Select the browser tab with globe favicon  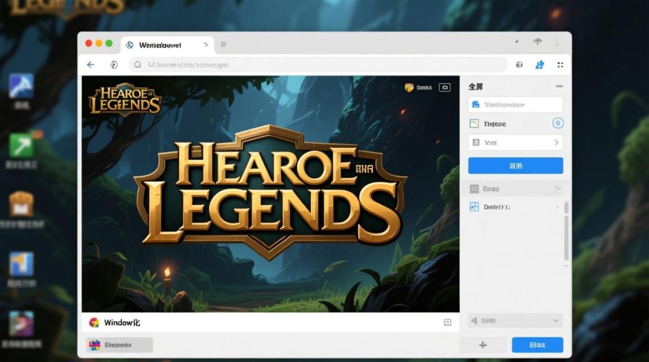(x=167, y=45)
